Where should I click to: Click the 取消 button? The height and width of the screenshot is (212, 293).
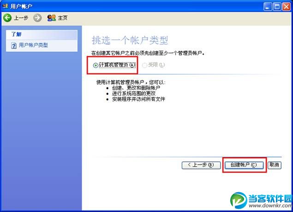tap(275, 165)
